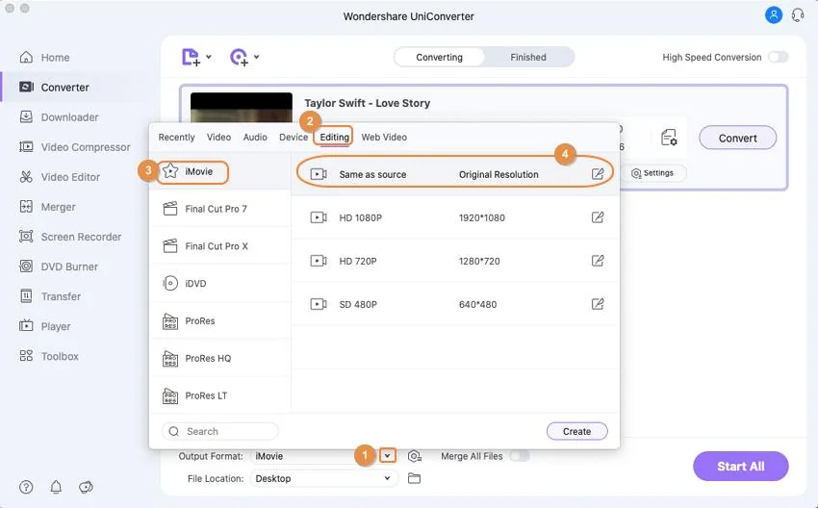Toggle High Speed Conversion switch
818x508 pixels.
[x=779, y=57]
